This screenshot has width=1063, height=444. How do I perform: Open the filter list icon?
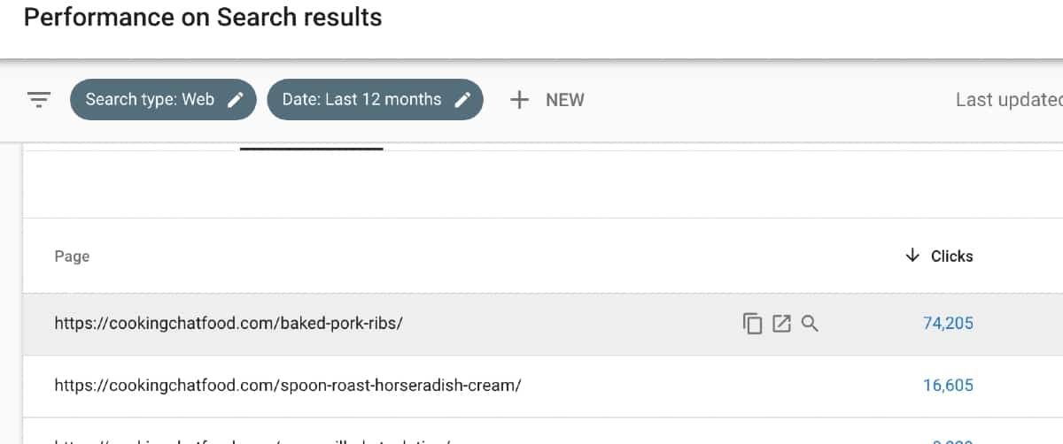[x=39, y=100]
